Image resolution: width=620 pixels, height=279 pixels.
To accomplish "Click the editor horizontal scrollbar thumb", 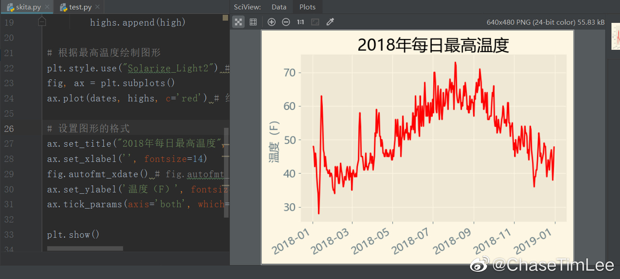I will tap(85, 248).
